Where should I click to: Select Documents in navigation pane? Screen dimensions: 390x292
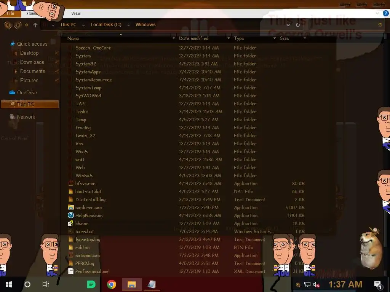33,71
